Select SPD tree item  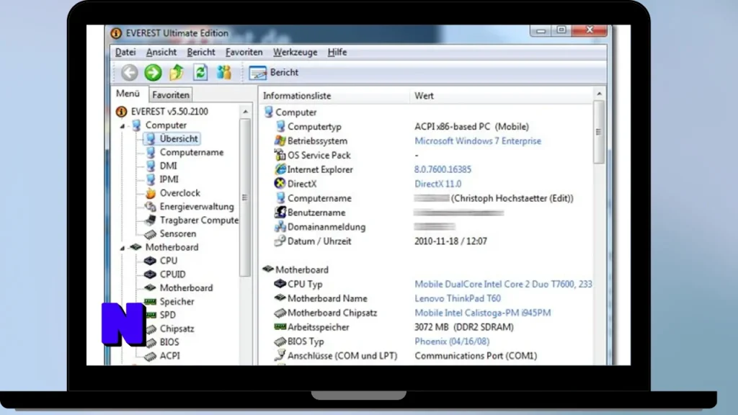click(167, 316)
